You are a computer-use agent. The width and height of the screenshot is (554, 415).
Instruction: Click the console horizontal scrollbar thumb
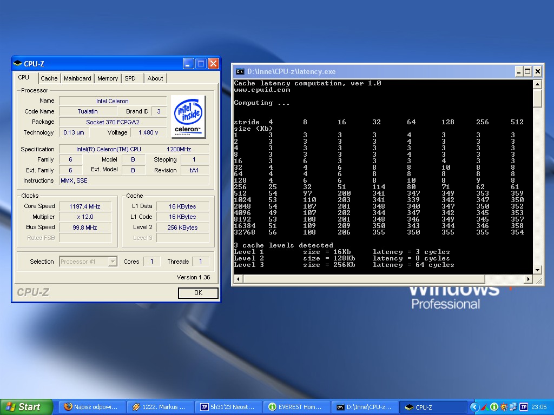pos(364,279)
